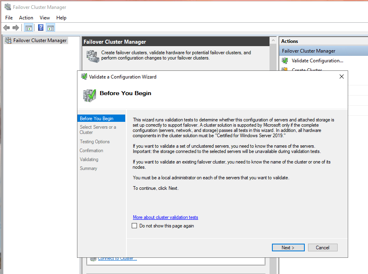Open the Action menu

click(26, 18)
